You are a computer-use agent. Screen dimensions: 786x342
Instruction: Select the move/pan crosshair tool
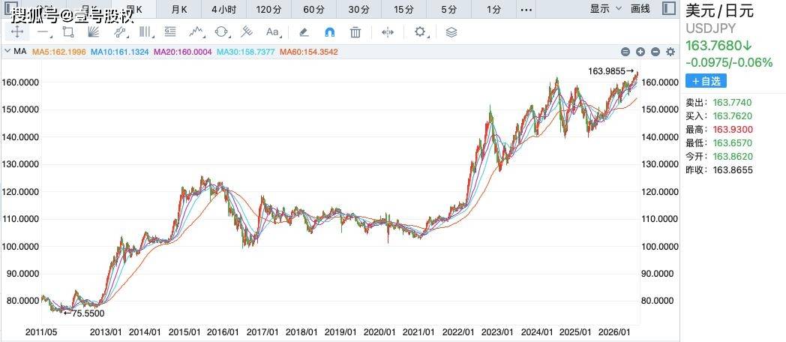(17, 32)
